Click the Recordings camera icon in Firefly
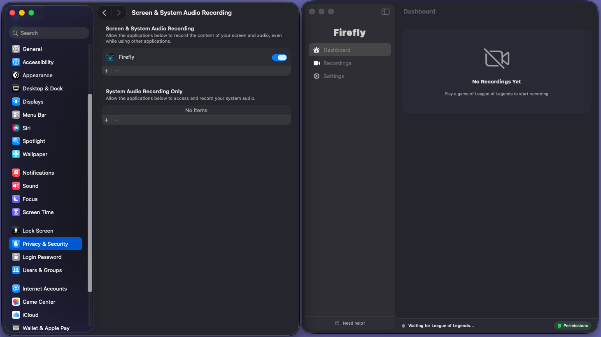The image size is (601, 337). 317,63
